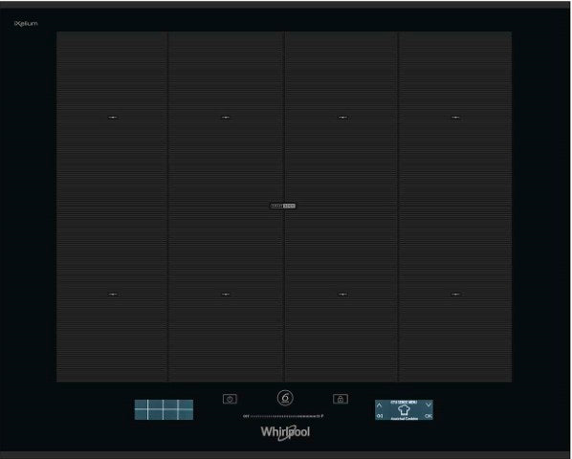Tap the top-left cooking zone marker
Image resolution: width=572 pixels, height=459 pixels.
pyautogui.click(x=113, y=118)
